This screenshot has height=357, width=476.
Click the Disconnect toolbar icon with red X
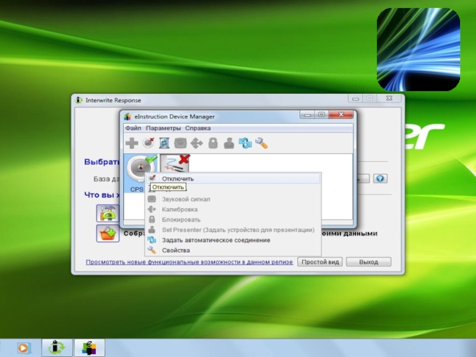(x=148, y=143)
